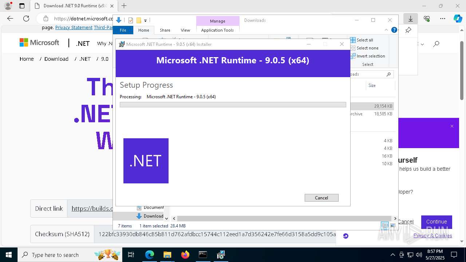
Task: Click the magnifier icon in Explorer search
Action: click(x=388, y=74)
